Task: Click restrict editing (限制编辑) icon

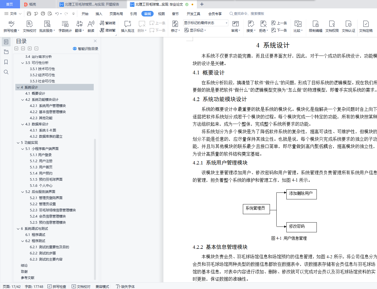Action: (x=315, y=27)
